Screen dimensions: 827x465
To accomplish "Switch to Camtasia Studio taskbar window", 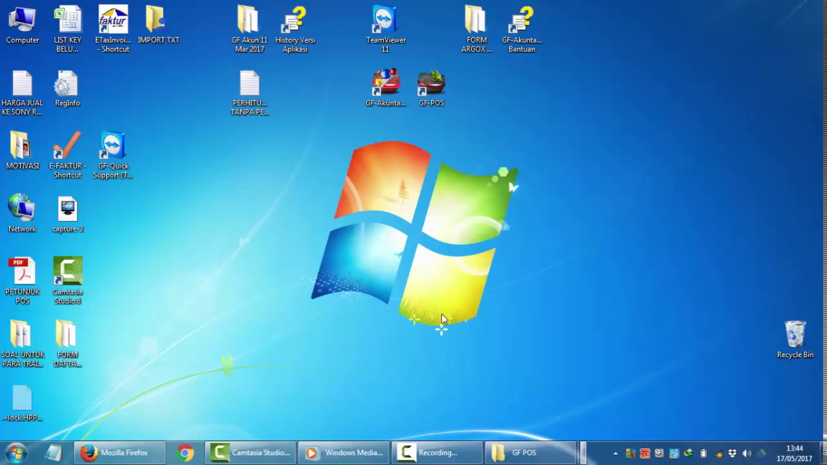I will [x=251, y=453].
